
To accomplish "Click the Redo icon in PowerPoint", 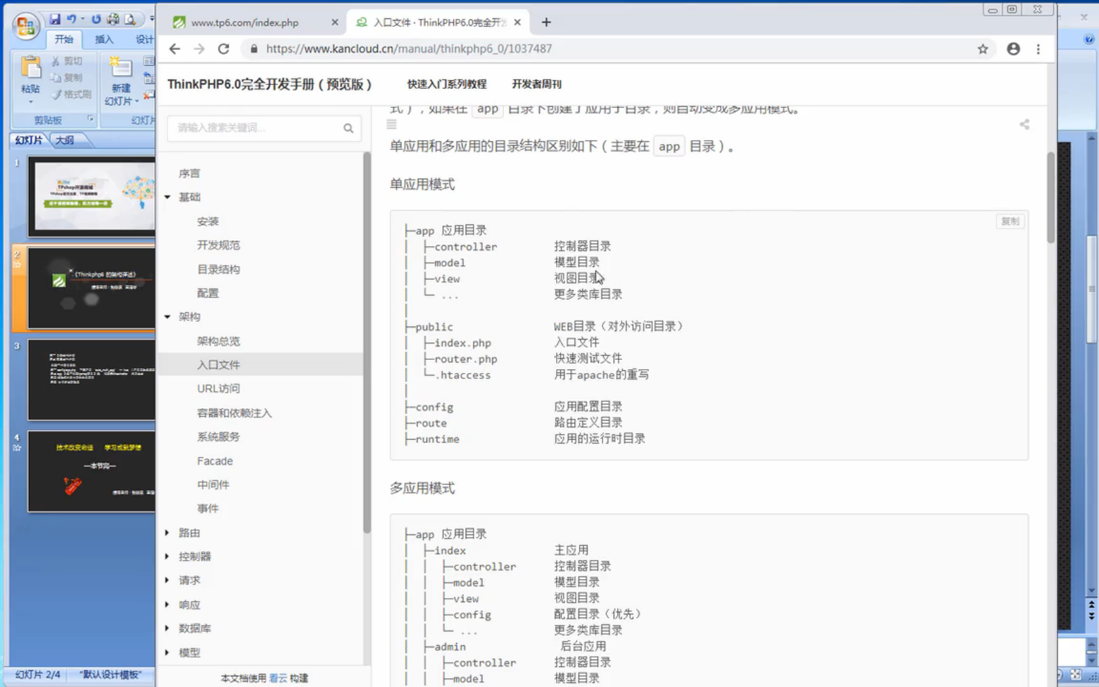I will click(x=96, y=19).
